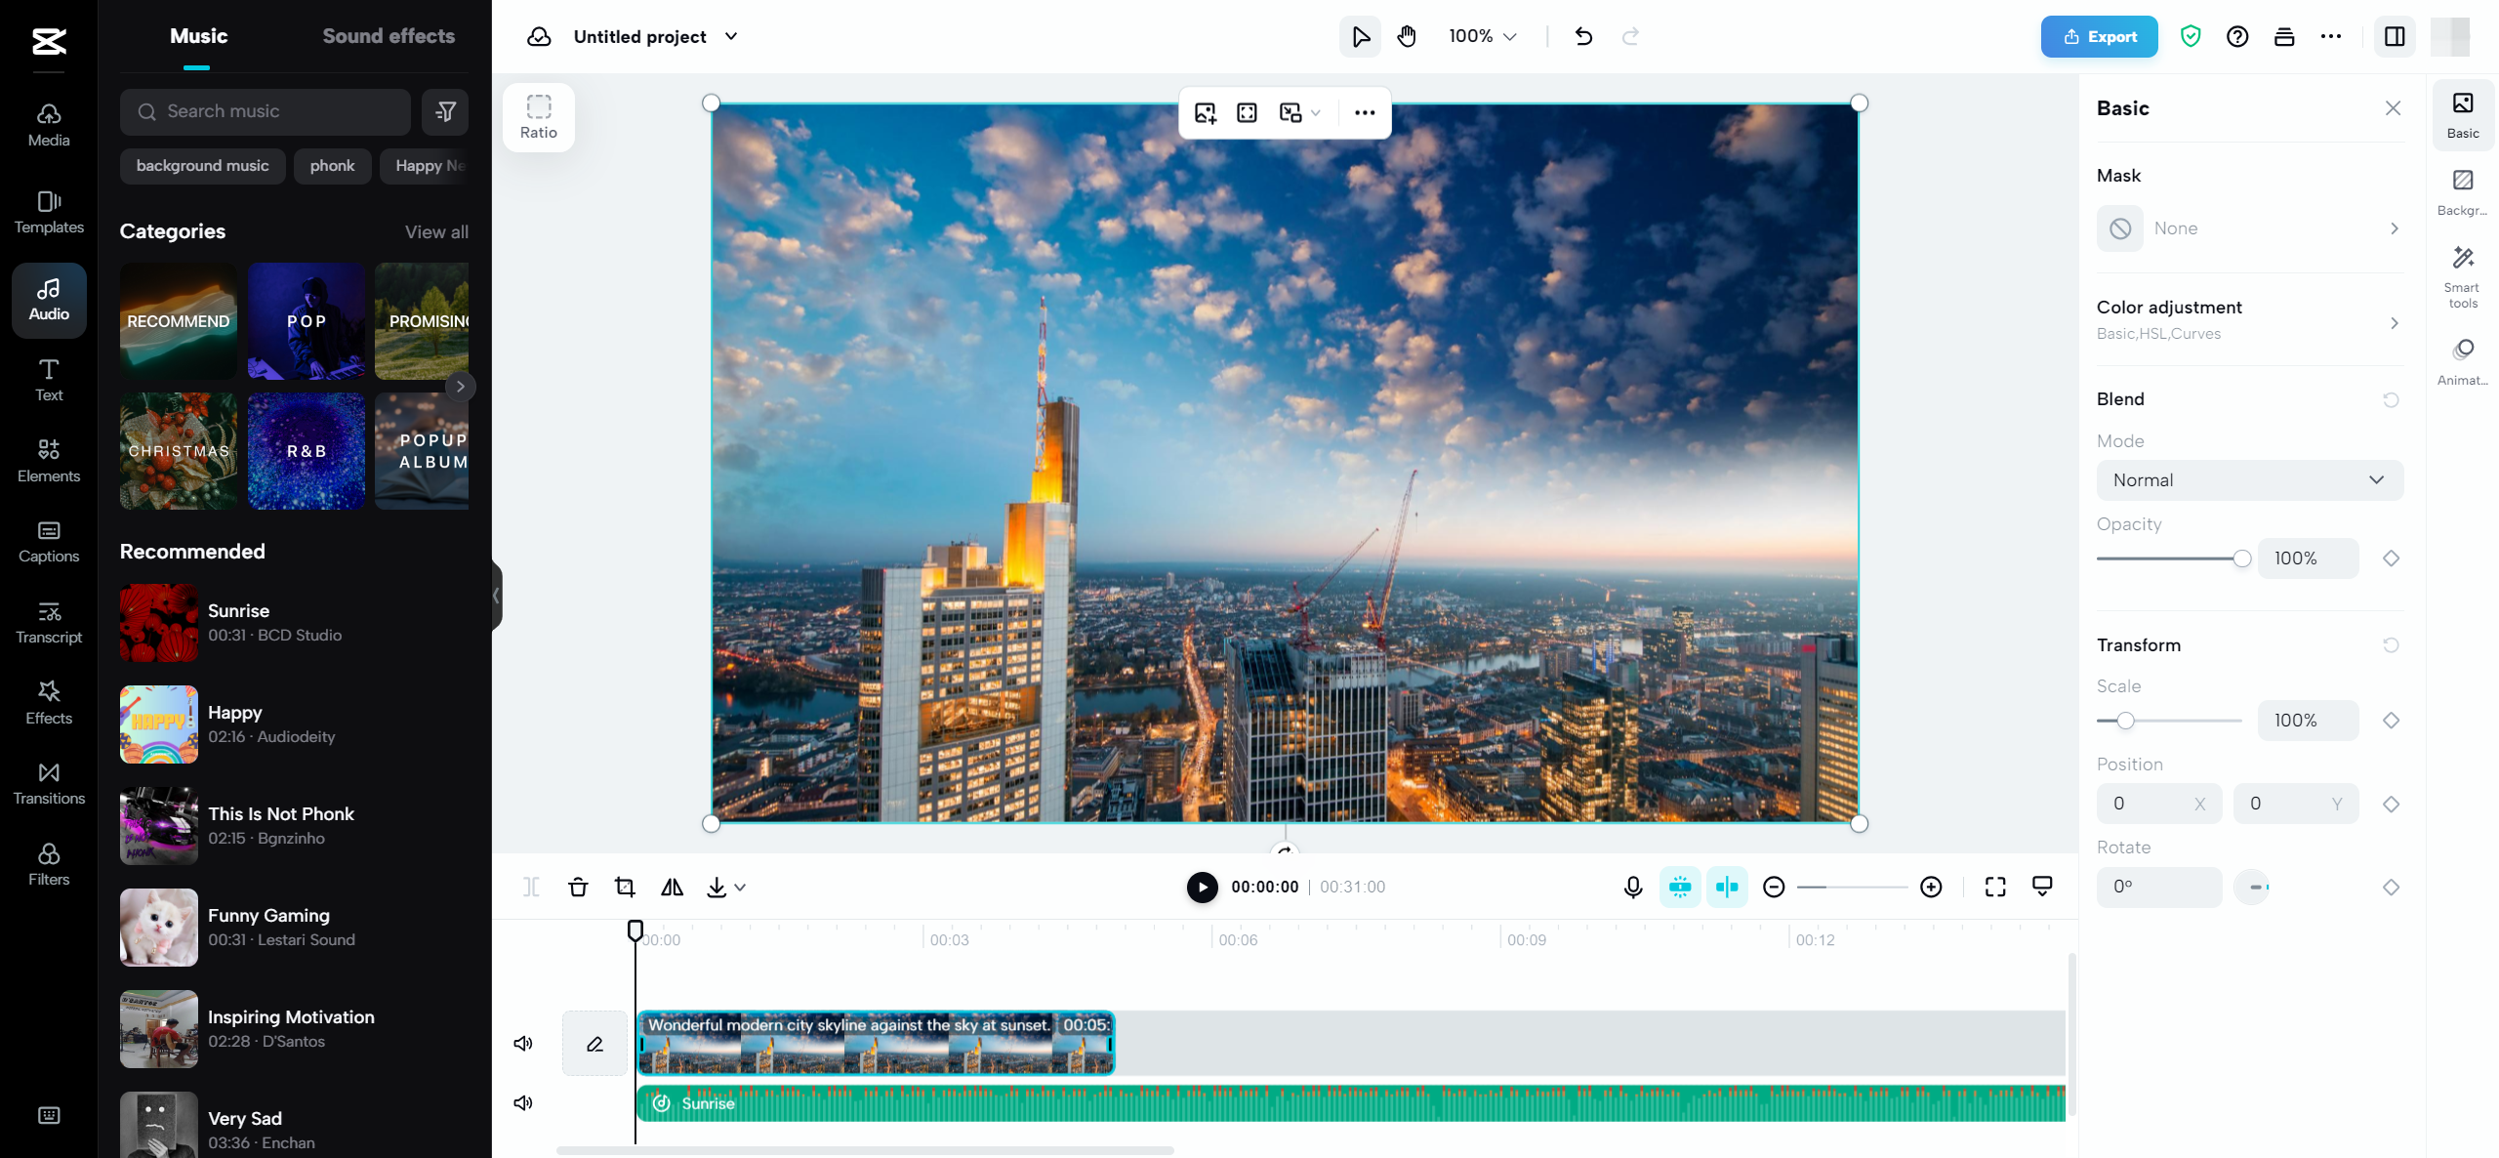
Task: Delete selected clip with trash icon
Action: (578, 887)
